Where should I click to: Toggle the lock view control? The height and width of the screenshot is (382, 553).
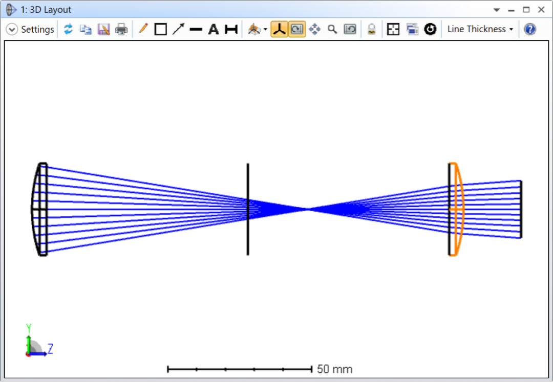click(372, 29)
